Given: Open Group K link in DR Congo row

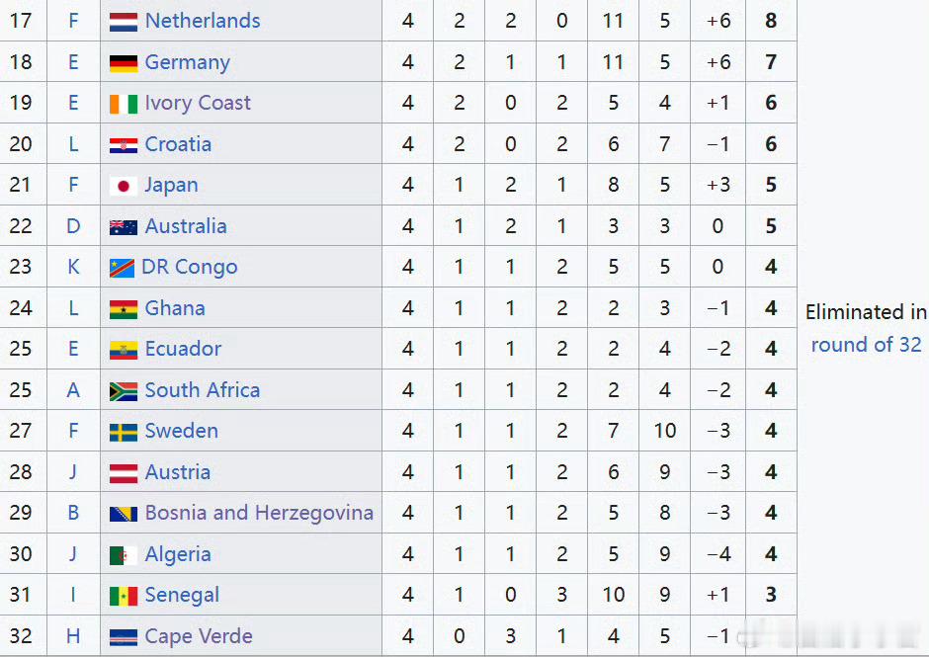Looking at the screenshot, I should 73,267.
